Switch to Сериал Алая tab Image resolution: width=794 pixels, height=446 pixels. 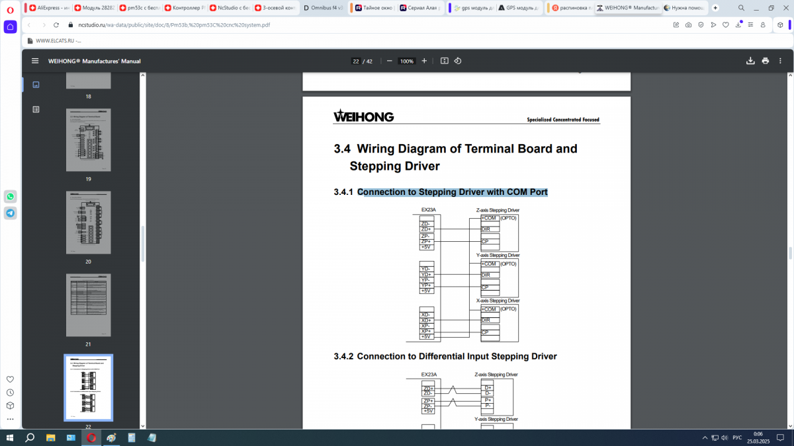click(419, 8)
